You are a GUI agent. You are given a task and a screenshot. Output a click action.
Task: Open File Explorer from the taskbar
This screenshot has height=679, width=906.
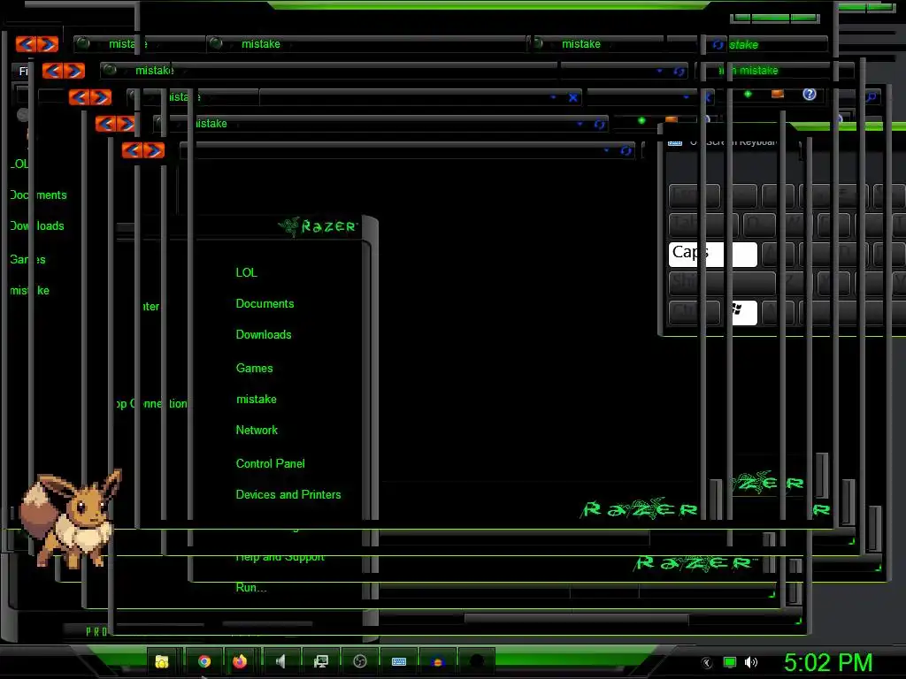162,661
